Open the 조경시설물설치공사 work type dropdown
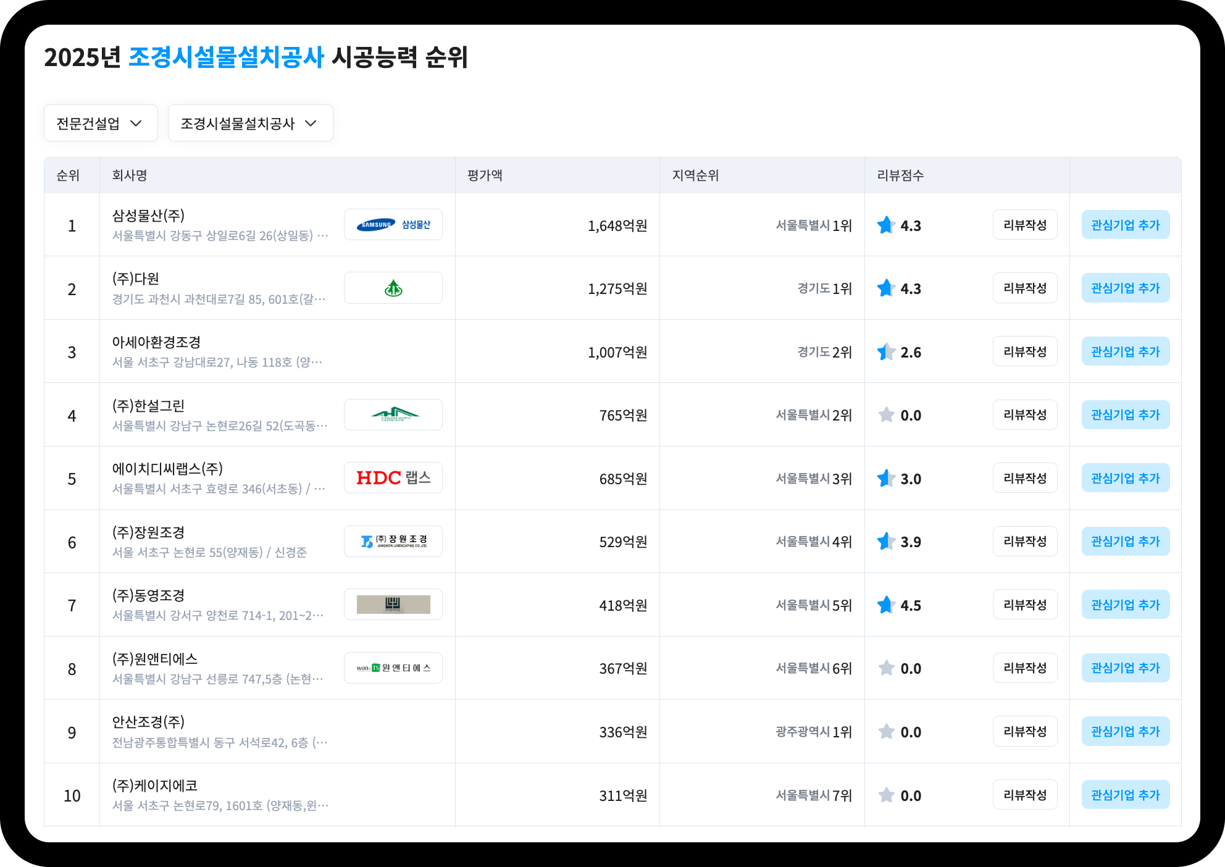The image size is (1225, 867). tap(250, 124)
